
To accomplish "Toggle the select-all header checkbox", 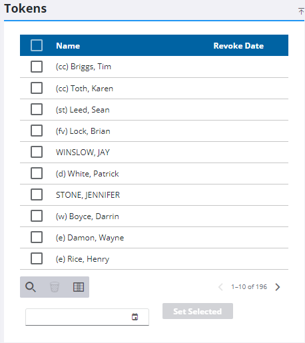I will [37, 45].
